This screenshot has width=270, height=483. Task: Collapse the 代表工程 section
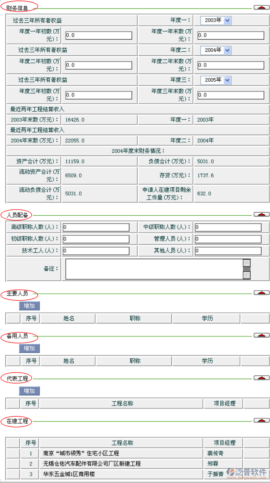coord(261,378)
